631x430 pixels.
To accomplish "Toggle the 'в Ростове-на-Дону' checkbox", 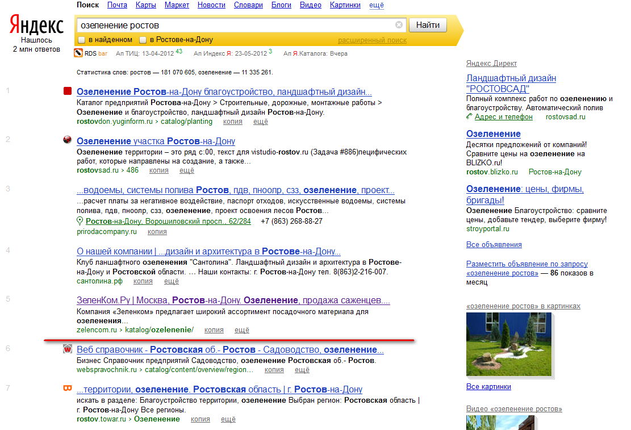I will (x=143, y=40).
